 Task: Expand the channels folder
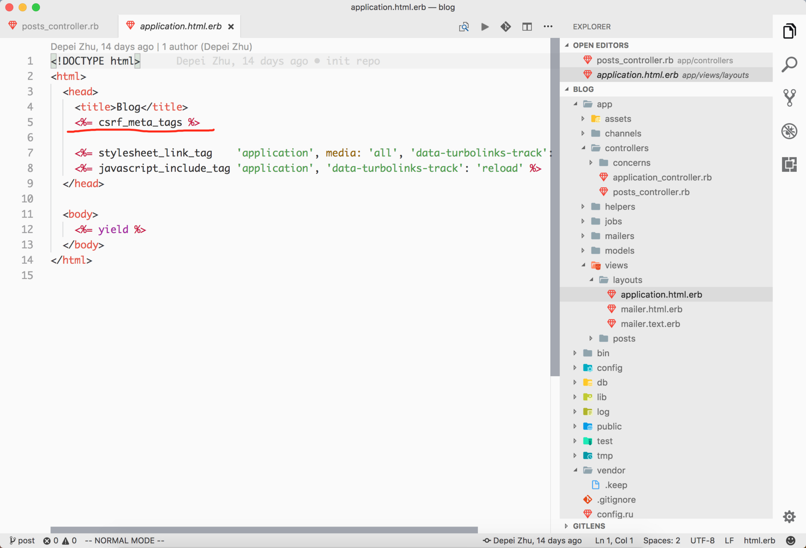666,134
